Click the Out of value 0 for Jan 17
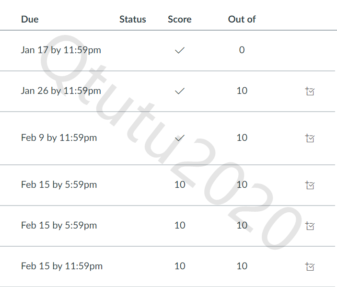 tap(242, 50)
